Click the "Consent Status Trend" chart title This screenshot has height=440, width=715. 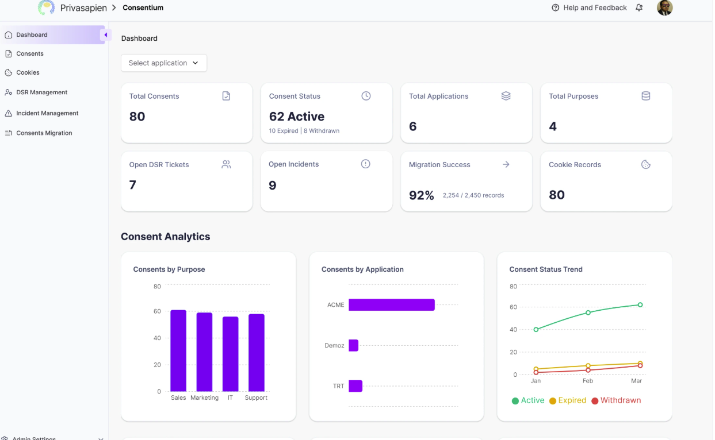point(546,269)
